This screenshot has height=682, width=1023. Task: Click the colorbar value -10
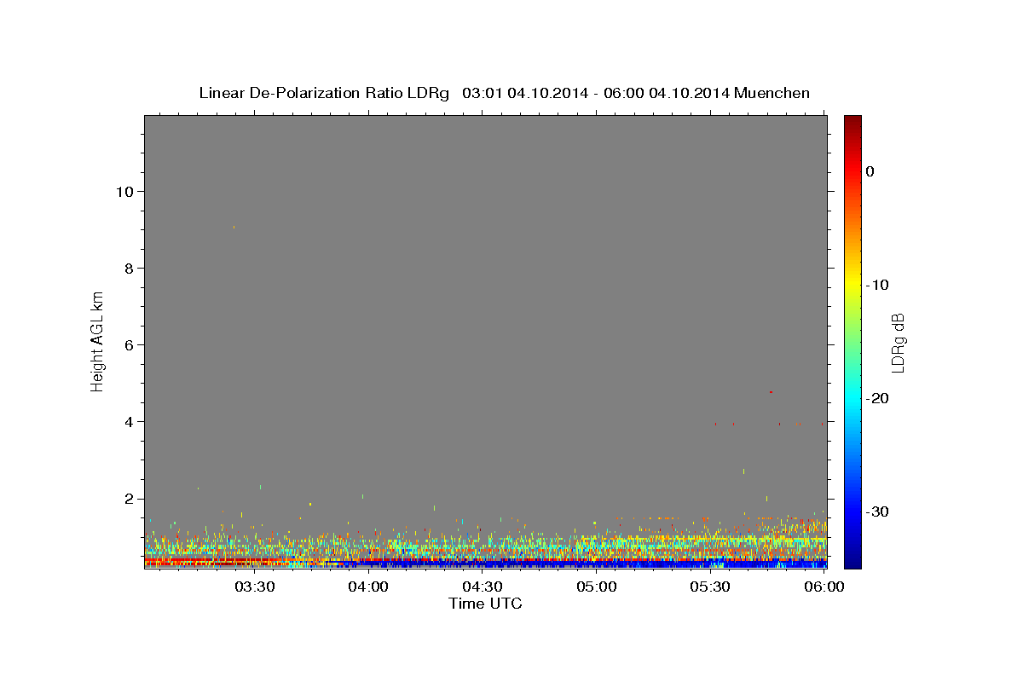coord(877,285)
